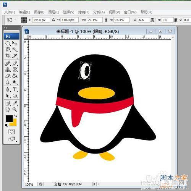191x191 pixels.
Task: Select the Slice tool
Action: tap(15, 56)
